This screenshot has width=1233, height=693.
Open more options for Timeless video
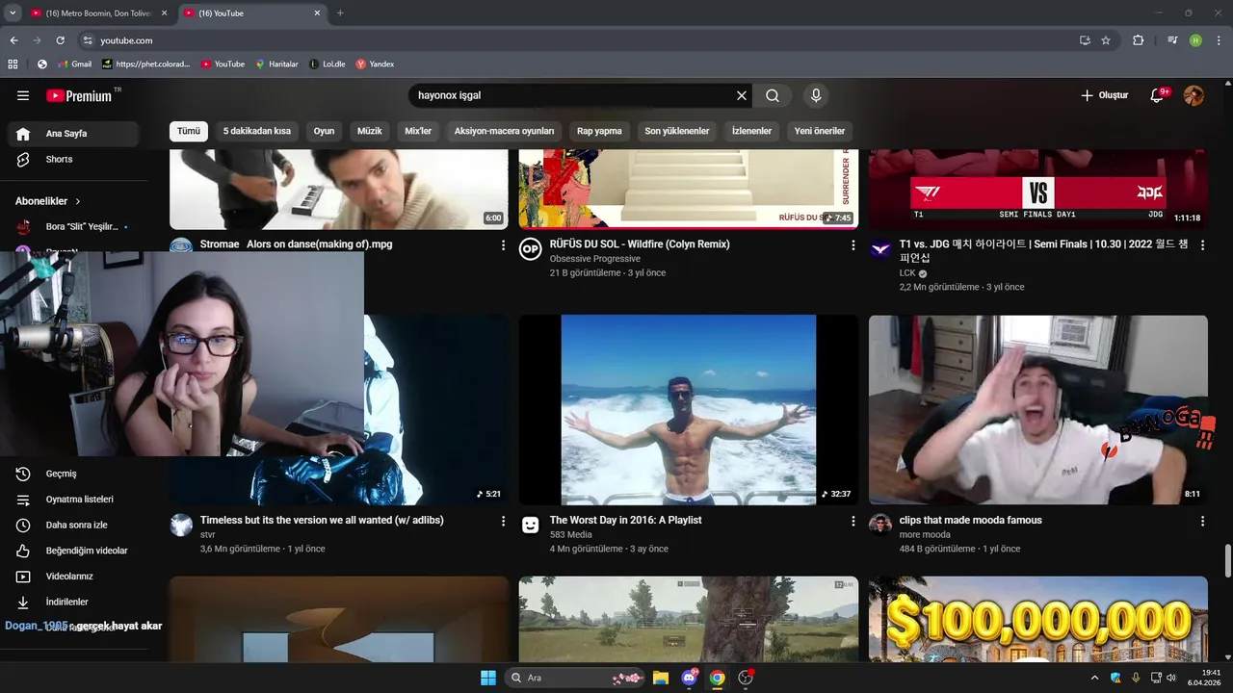click(503, 521)
